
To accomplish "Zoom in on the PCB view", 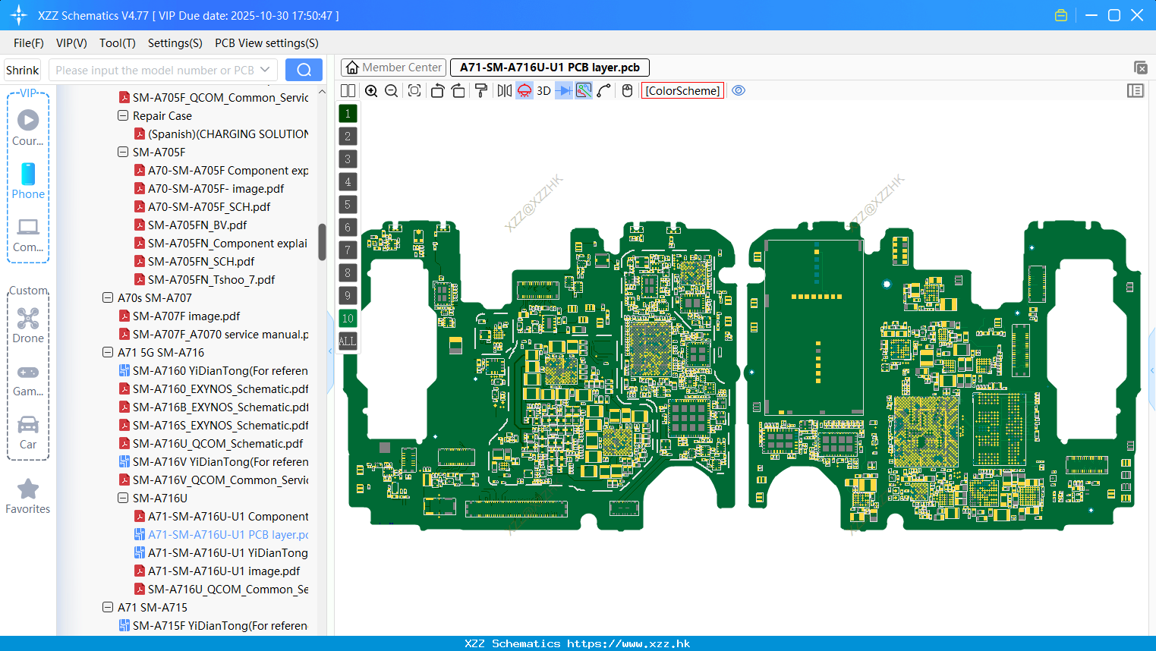I will click(x=371, y=91).
